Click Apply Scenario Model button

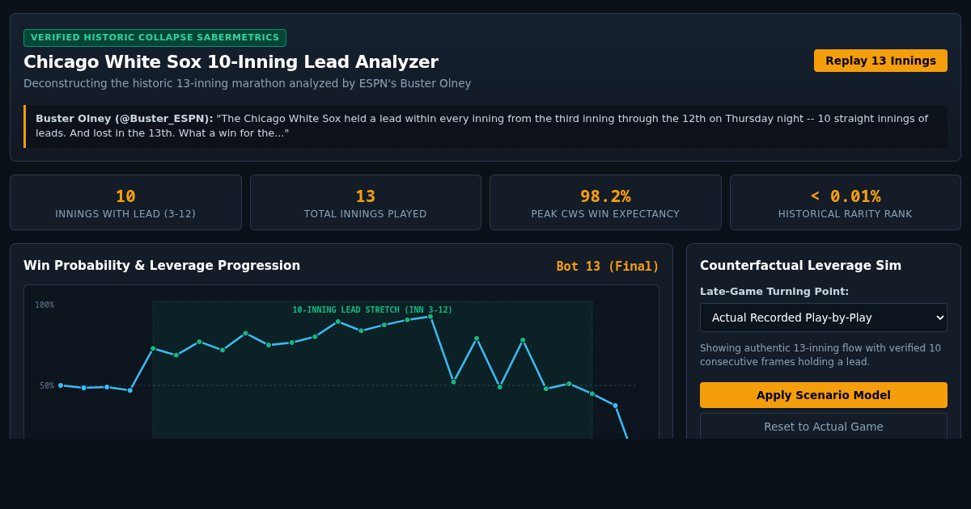[x=823, y=395]
